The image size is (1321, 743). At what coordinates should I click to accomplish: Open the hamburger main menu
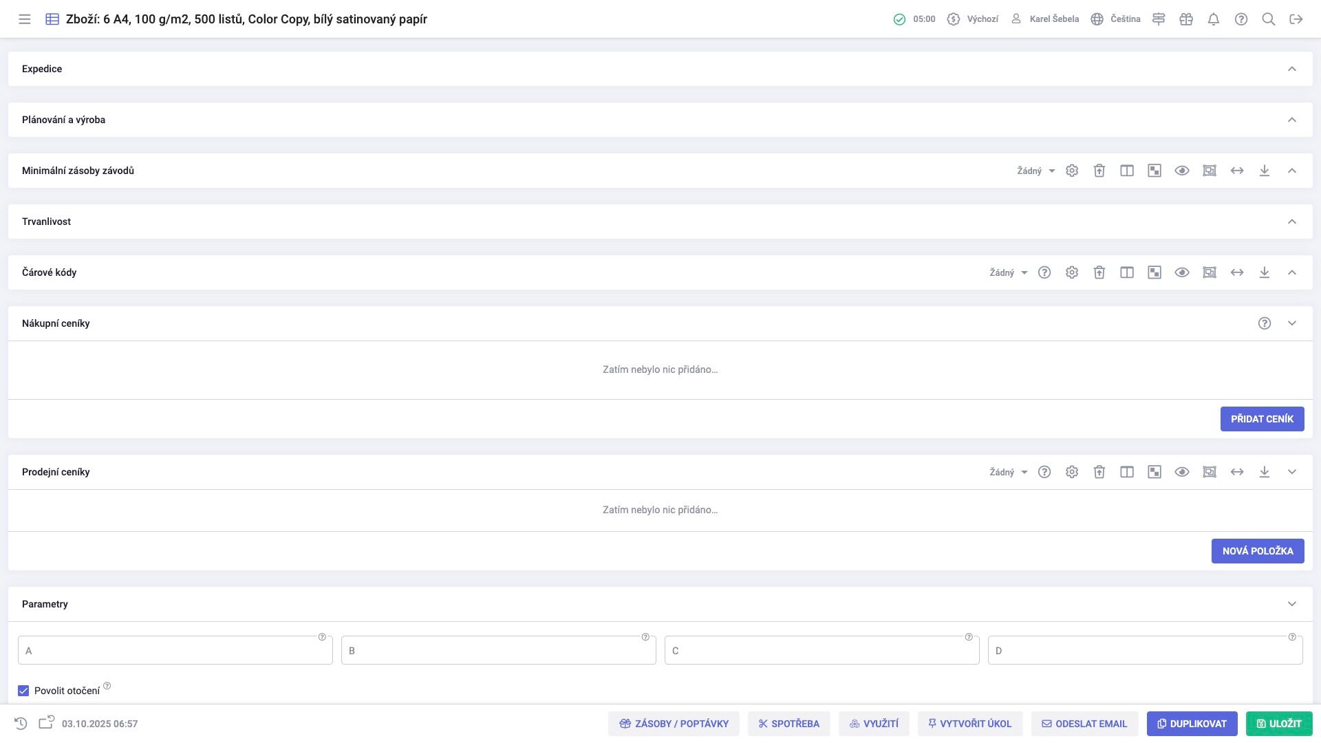tap(25, 19)
